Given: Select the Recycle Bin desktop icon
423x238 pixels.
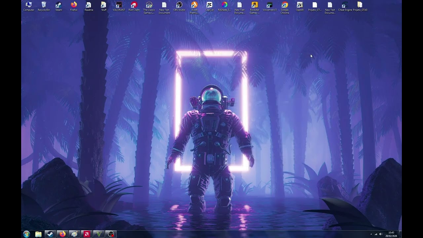Looking at the screenshot, I should tap(44, 6).
